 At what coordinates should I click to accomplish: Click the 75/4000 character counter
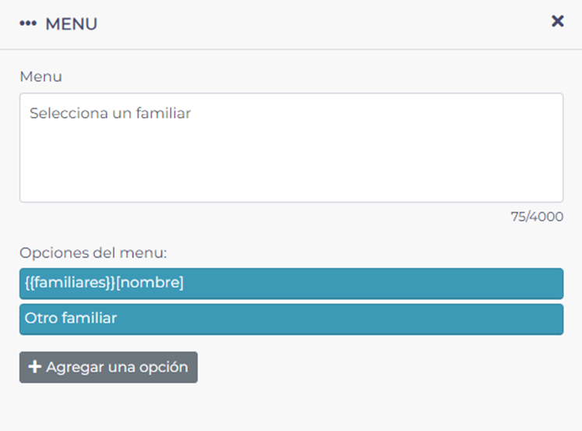[x=537, y=217]
